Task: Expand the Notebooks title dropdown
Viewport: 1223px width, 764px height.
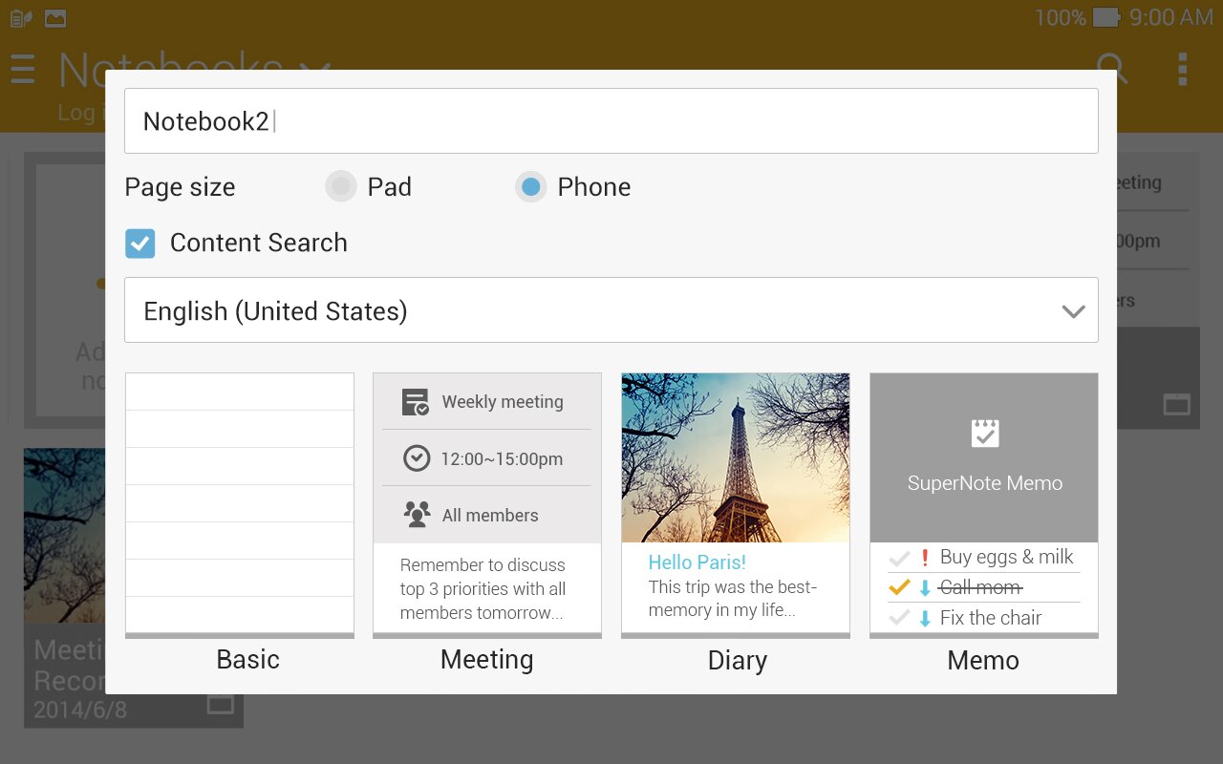Action: [x=315, y=69]
